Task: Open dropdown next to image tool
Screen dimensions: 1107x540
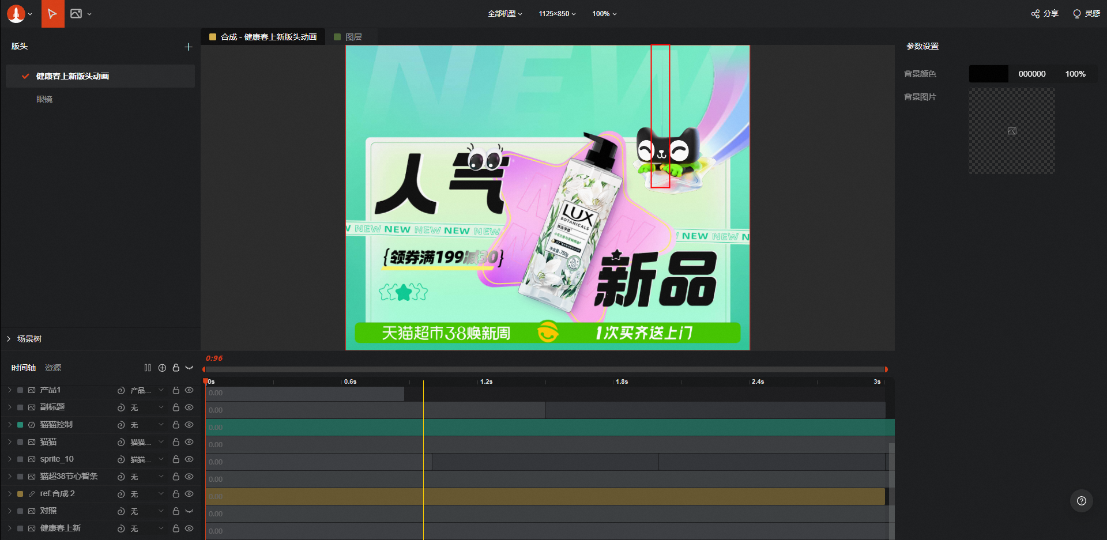Action: tap(89, 14)
